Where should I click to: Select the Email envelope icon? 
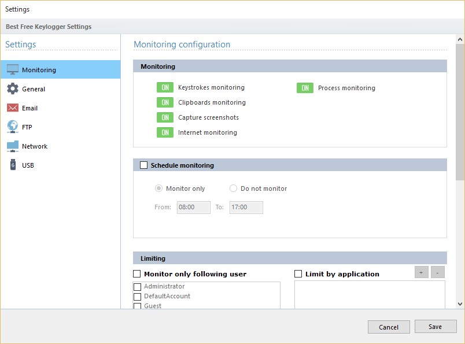point(13,108)
